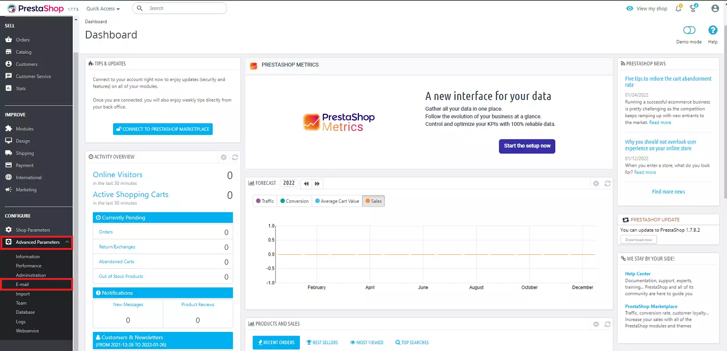The image size is (727, 351).
Task: Click Start the setup now button
Action: (x=527, y=146)
